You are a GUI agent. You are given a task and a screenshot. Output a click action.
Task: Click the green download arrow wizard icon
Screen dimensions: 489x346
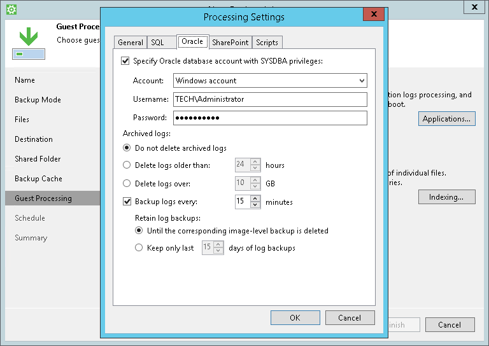(x=29, y=36)
